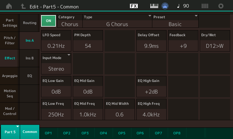Click the blue Super Knob icon

pos(165,6)
